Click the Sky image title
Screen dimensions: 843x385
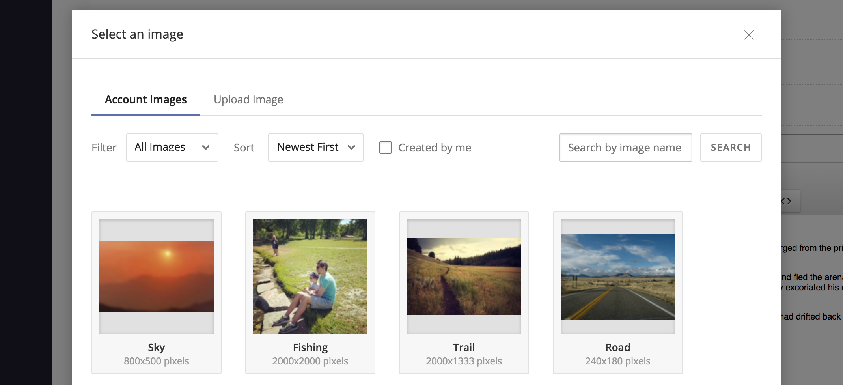[x=157, y=348]
